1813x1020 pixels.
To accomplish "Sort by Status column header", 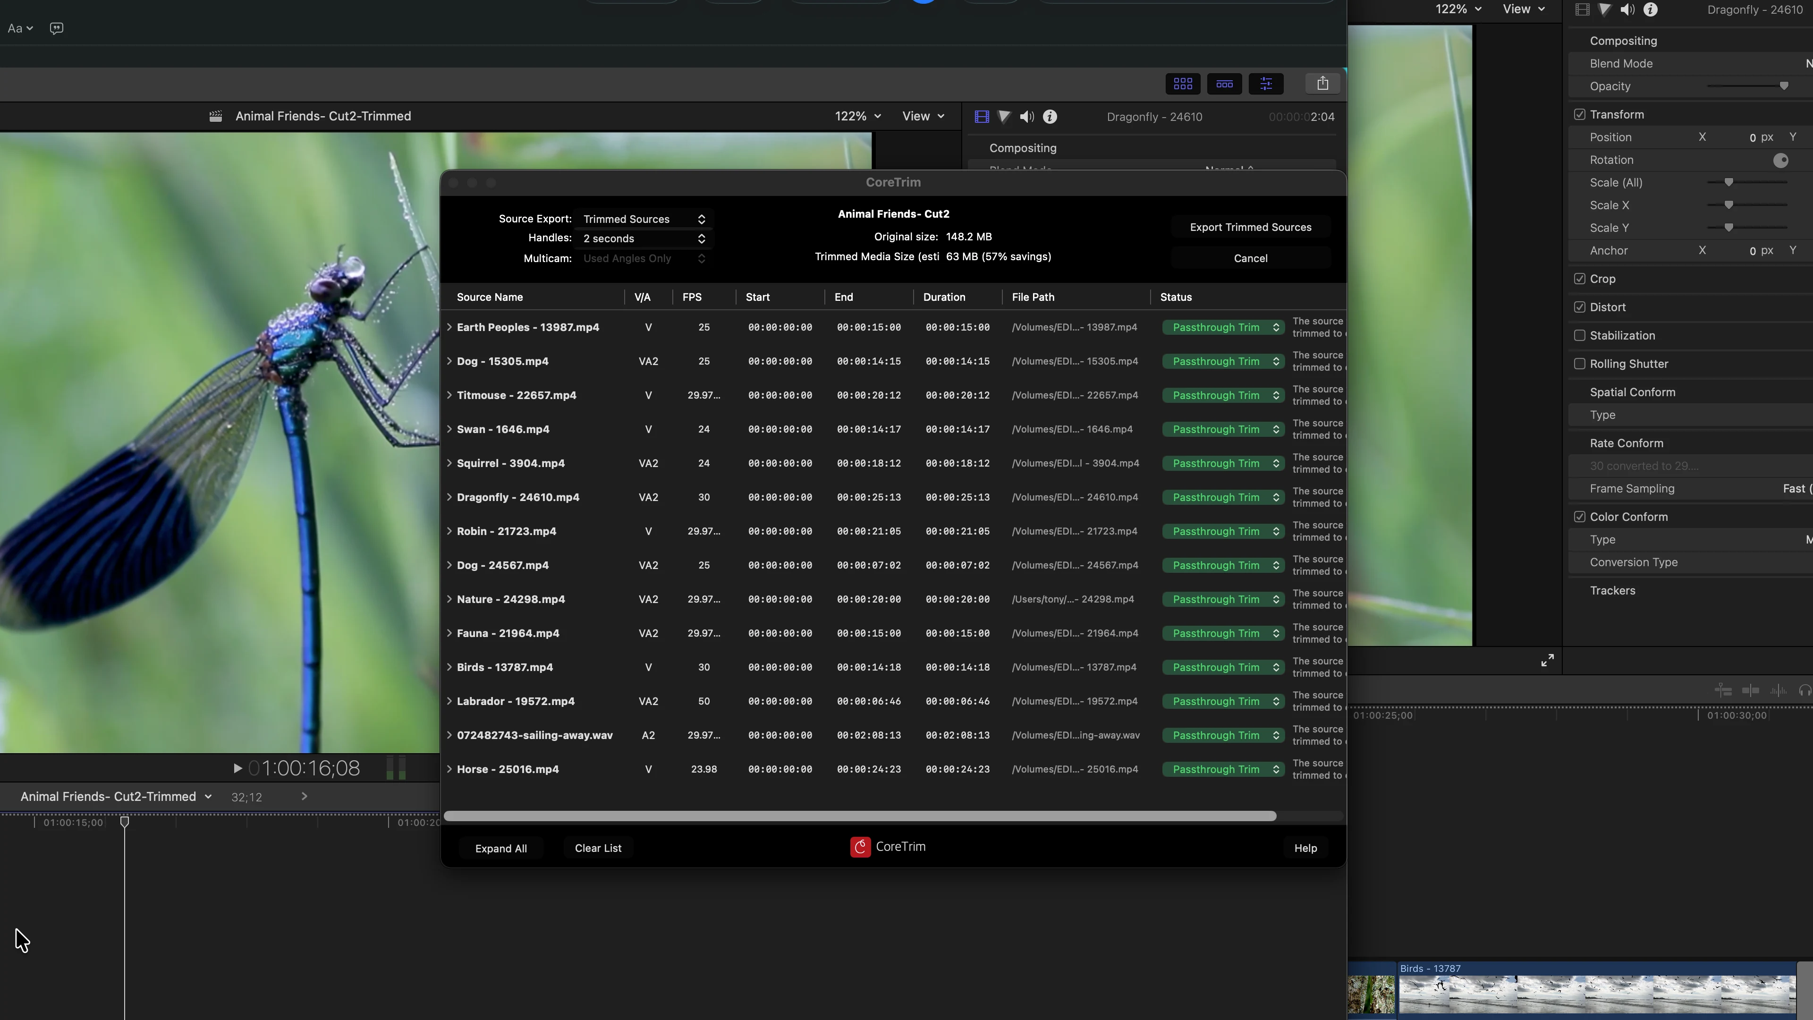I will [x=1176, y=297].
